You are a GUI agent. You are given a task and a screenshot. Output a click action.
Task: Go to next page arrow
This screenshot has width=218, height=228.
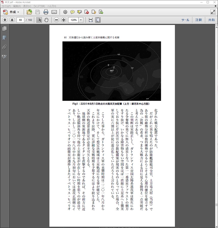[x=12, y=20]
